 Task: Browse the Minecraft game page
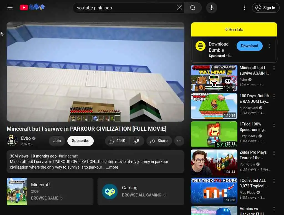[45, 198]
